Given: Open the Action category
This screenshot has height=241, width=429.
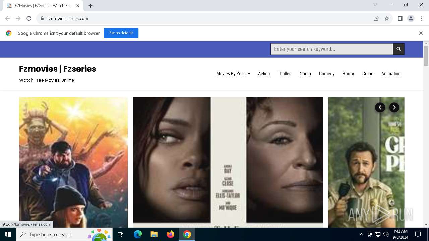Looking at the screenshot, I should 264,74.
